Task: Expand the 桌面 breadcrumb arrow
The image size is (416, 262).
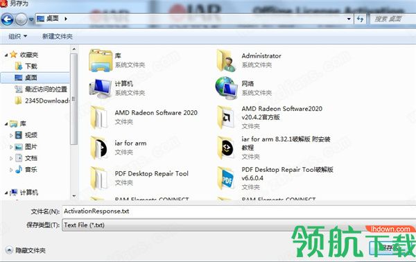Action: pyautogui.click(x=66, y=19)
